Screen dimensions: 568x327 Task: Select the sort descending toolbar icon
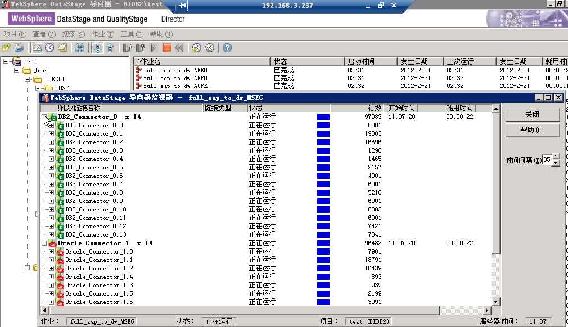point(110,48)
